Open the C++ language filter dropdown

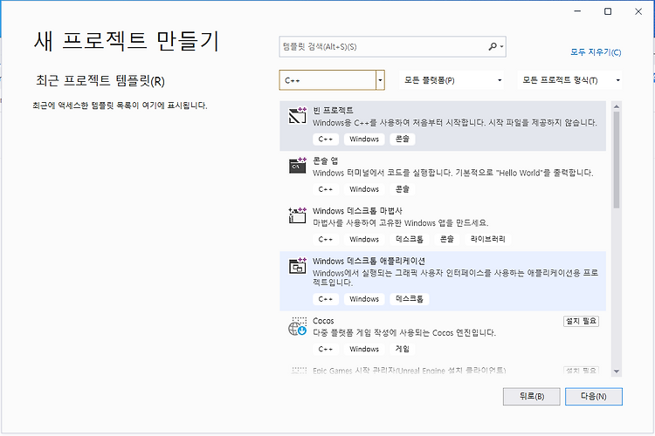tap(380, 80)
